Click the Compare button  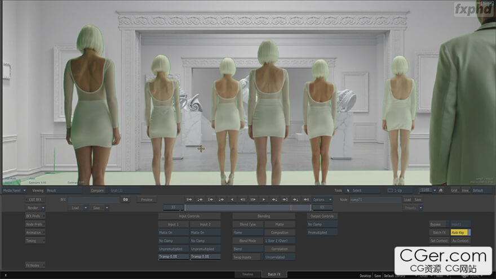[x=97, y=190]
